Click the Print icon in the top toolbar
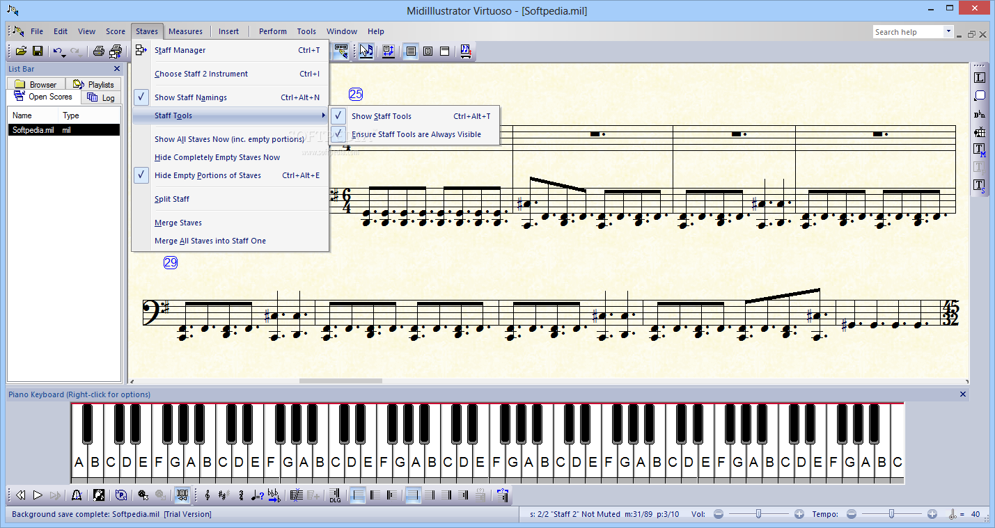 [x=99, y=51]
